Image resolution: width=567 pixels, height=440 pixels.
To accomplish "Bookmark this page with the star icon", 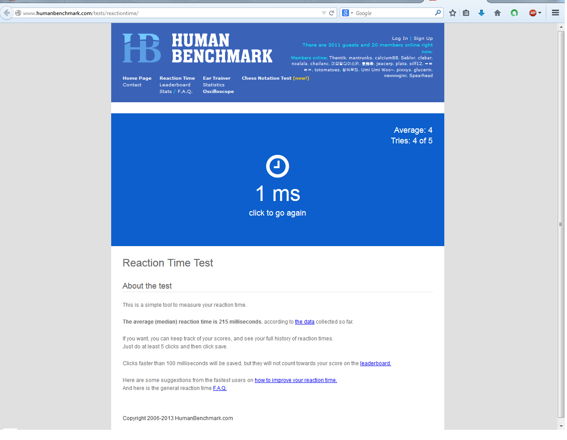I will pos(452,13).
